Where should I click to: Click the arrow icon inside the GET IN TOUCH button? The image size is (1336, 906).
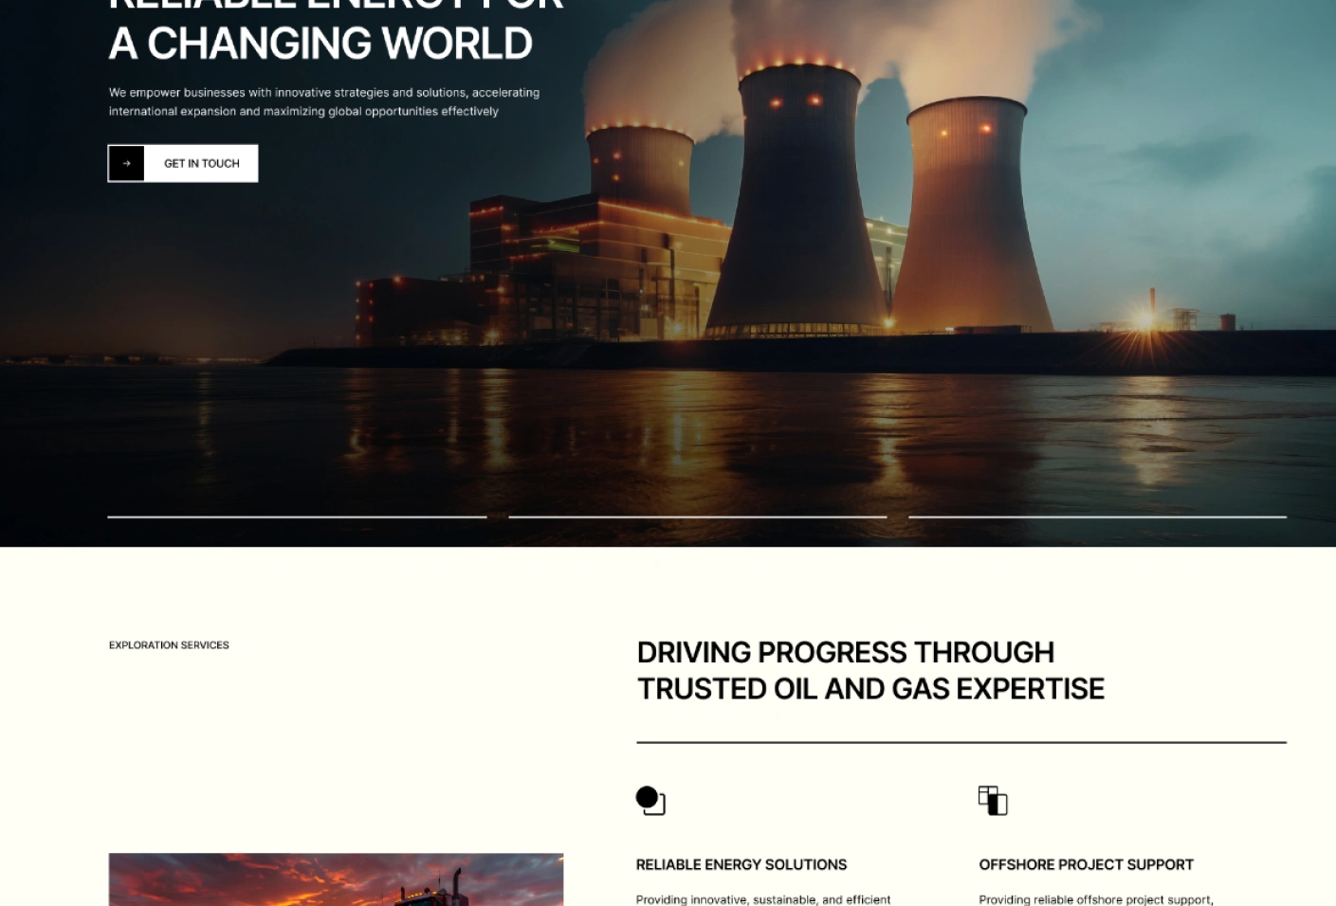click(x=127, y=162)
